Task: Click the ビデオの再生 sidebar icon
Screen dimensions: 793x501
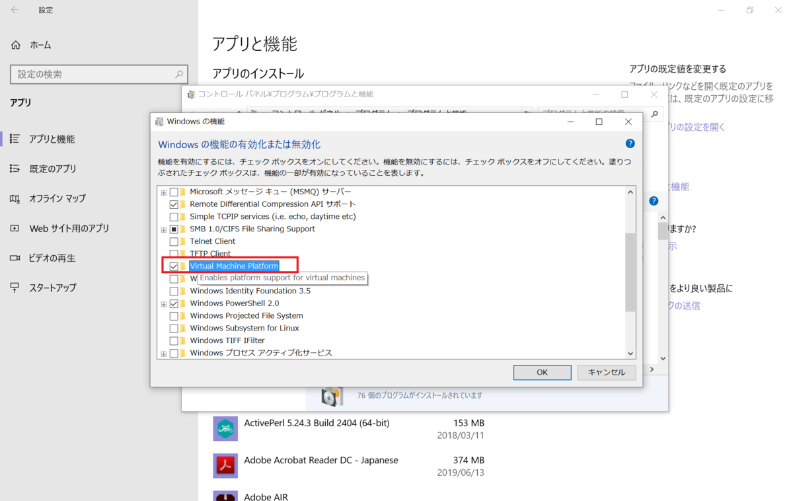Action: (15, 258)
